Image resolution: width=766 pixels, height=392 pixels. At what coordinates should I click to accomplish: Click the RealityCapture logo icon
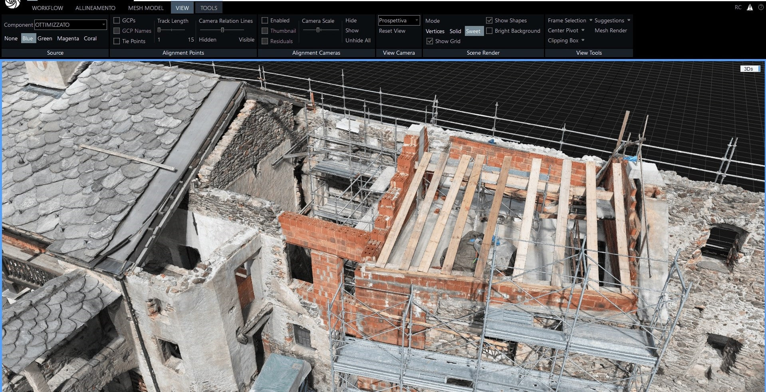click(12, 4)
